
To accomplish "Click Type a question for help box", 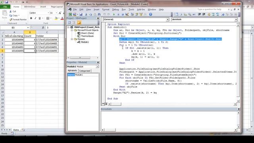I will pos(212,10).
